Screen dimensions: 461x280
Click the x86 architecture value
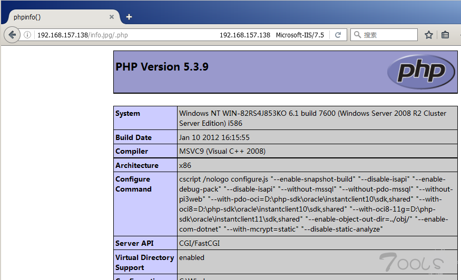pos(185,165)
